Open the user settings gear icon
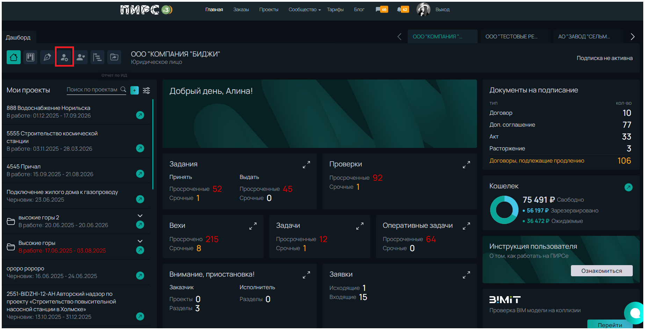The height and width of the screenshot is (330, 645). coord(64,57)
